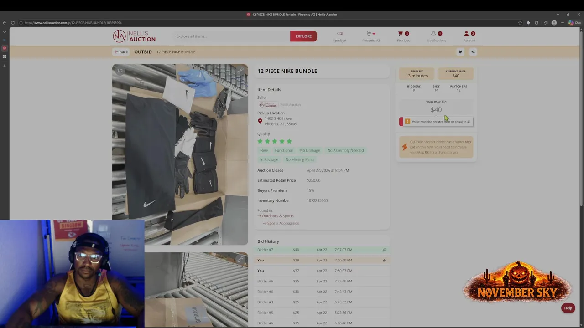
Task: Open the main Nike bundle photo
Action: 180,154
